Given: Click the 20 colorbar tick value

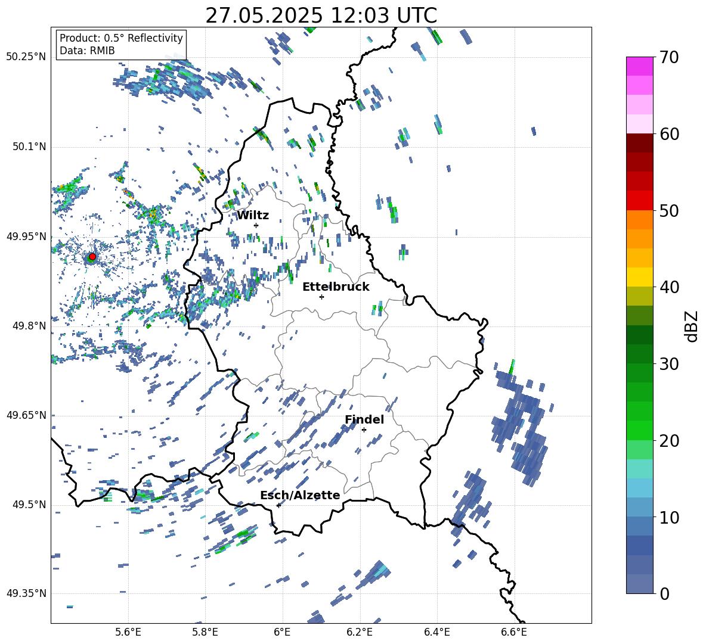Looking at the screenshot, I should 670,441.
